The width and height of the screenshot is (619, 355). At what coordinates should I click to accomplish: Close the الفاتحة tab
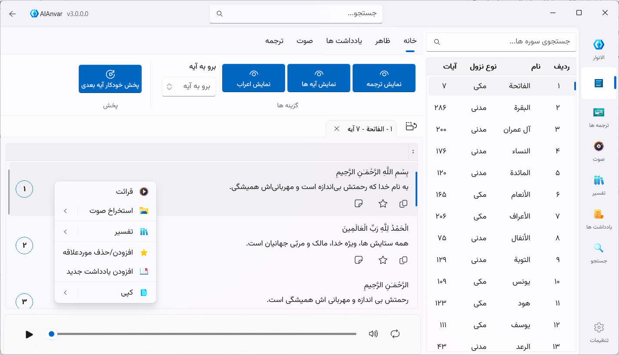point(336,129)
